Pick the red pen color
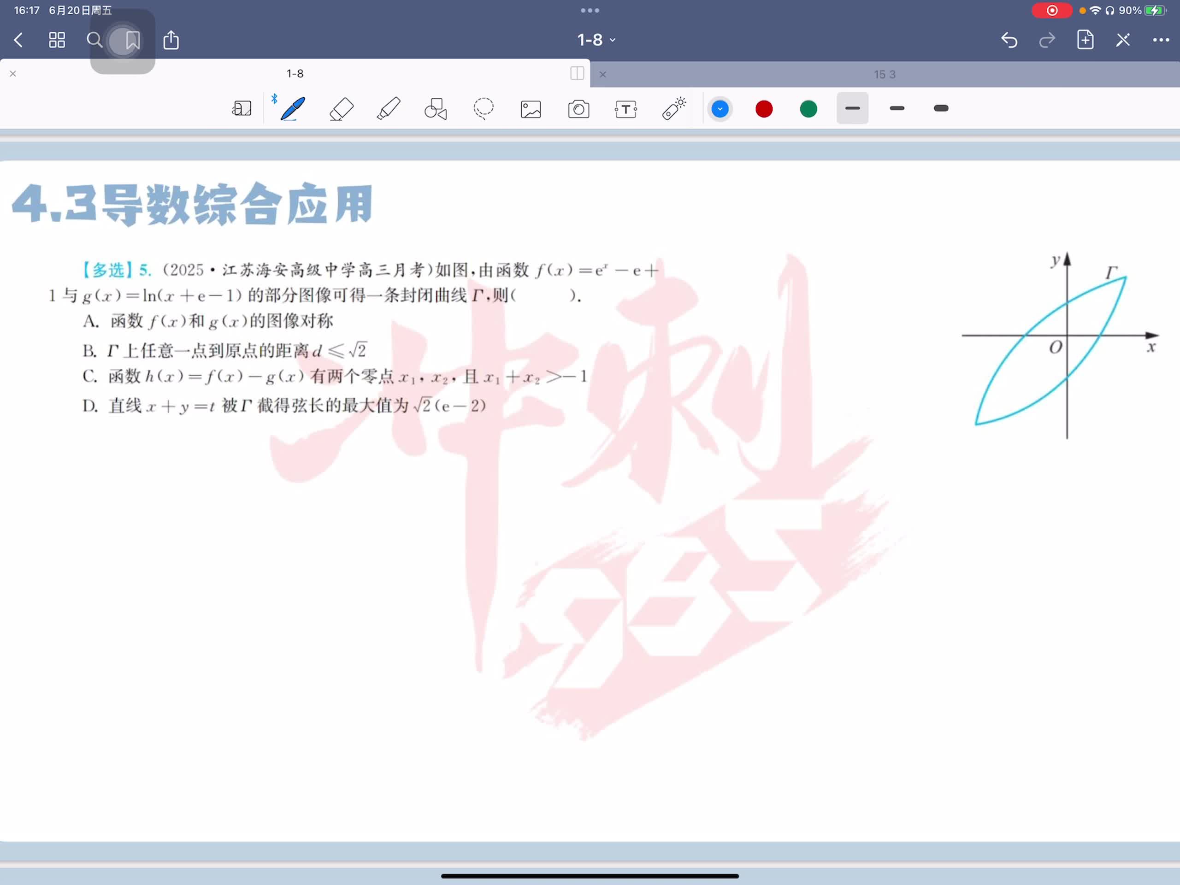1180x885 pixels. 764,109
